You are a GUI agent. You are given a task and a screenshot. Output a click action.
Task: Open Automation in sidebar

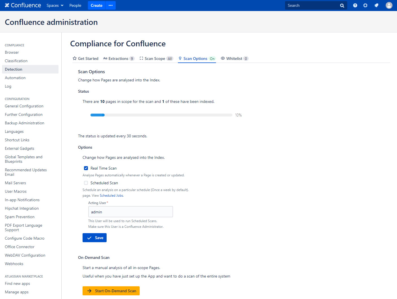tap(15, 78)
